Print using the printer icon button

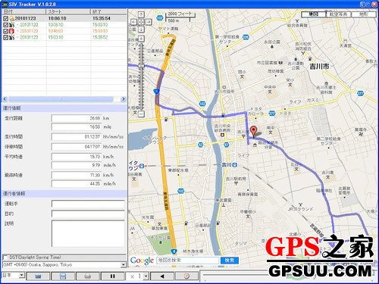[x=87, y=276]
